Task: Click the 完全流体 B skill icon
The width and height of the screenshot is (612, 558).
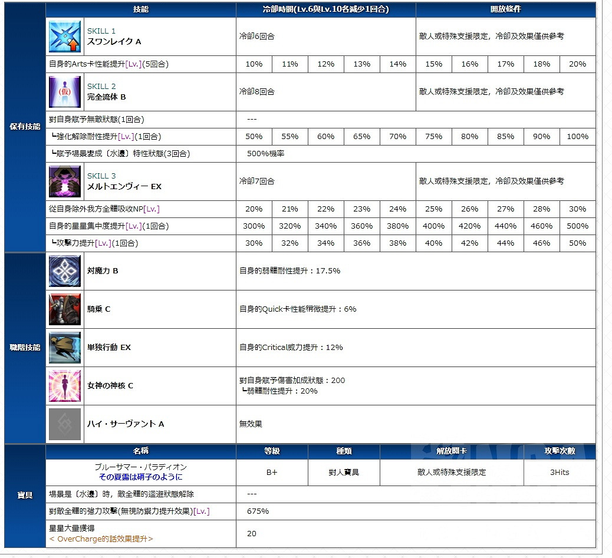Action: (64, 92)
